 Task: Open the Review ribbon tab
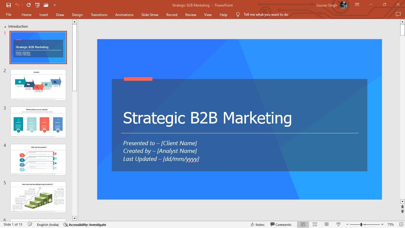(x=191, y=15)
